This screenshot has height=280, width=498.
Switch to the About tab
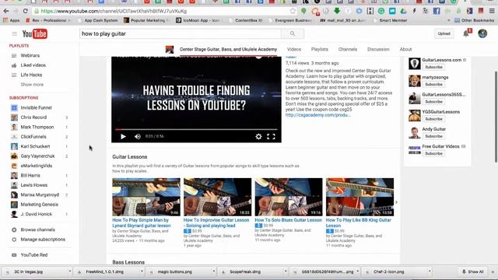pyautogui.click(x=405, y=49)
